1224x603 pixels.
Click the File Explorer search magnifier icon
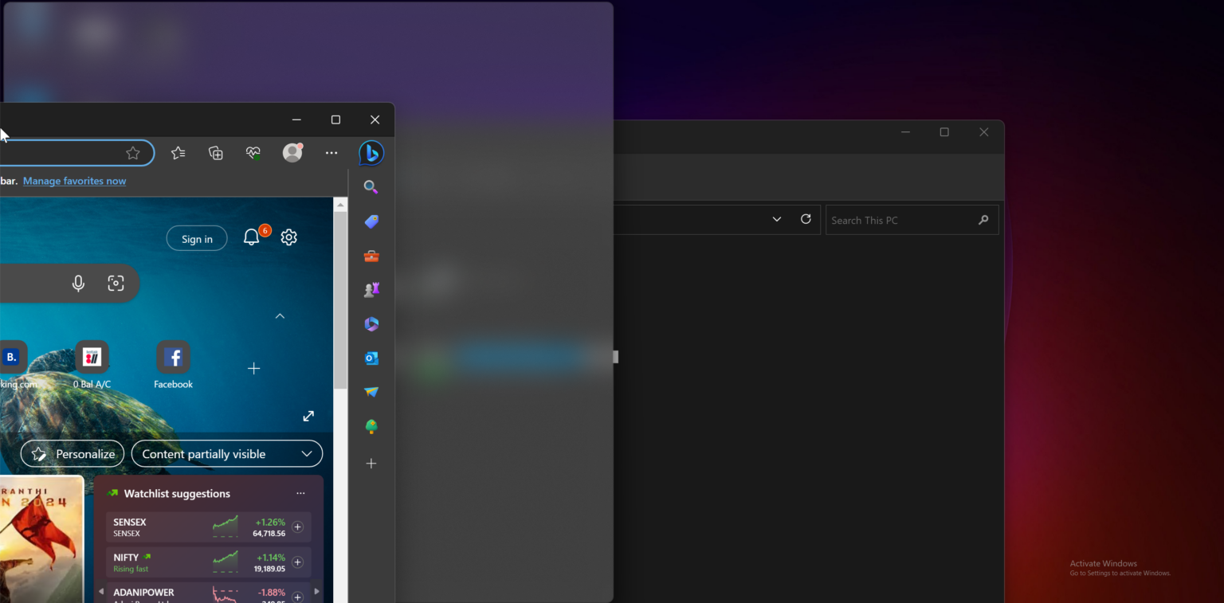983,220
